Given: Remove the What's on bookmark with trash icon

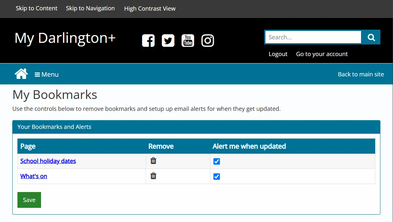Looking at the screenshot, I should pyautogui.click(x=153, y=176).
